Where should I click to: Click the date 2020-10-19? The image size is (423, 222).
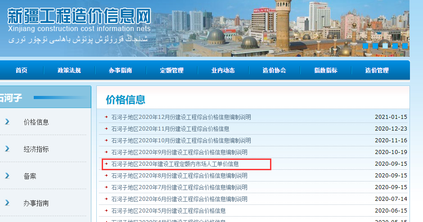click(391, 152)
